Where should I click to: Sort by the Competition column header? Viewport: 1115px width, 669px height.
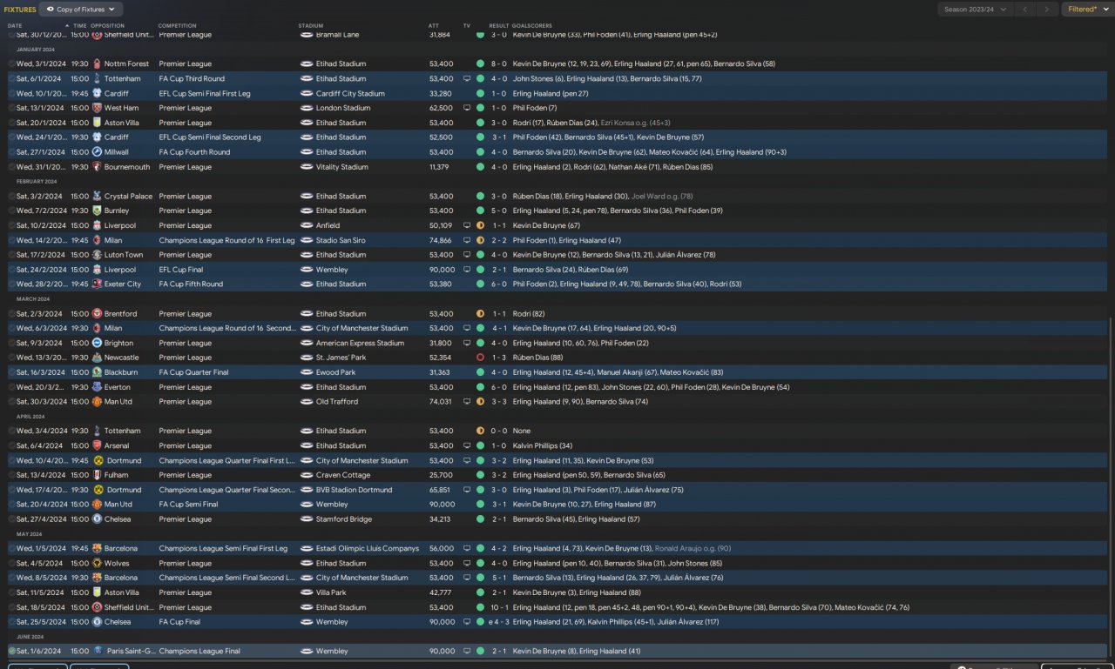pyautogui.click(x=178, y=26)
